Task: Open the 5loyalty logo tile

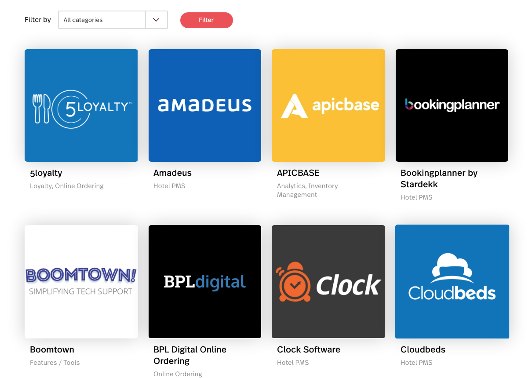Action: pos(81,105)
